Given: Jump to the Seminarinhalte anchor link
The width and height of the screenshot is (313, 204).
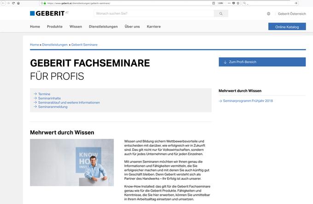Looking at the screenshot, I should tap(49, 98).
